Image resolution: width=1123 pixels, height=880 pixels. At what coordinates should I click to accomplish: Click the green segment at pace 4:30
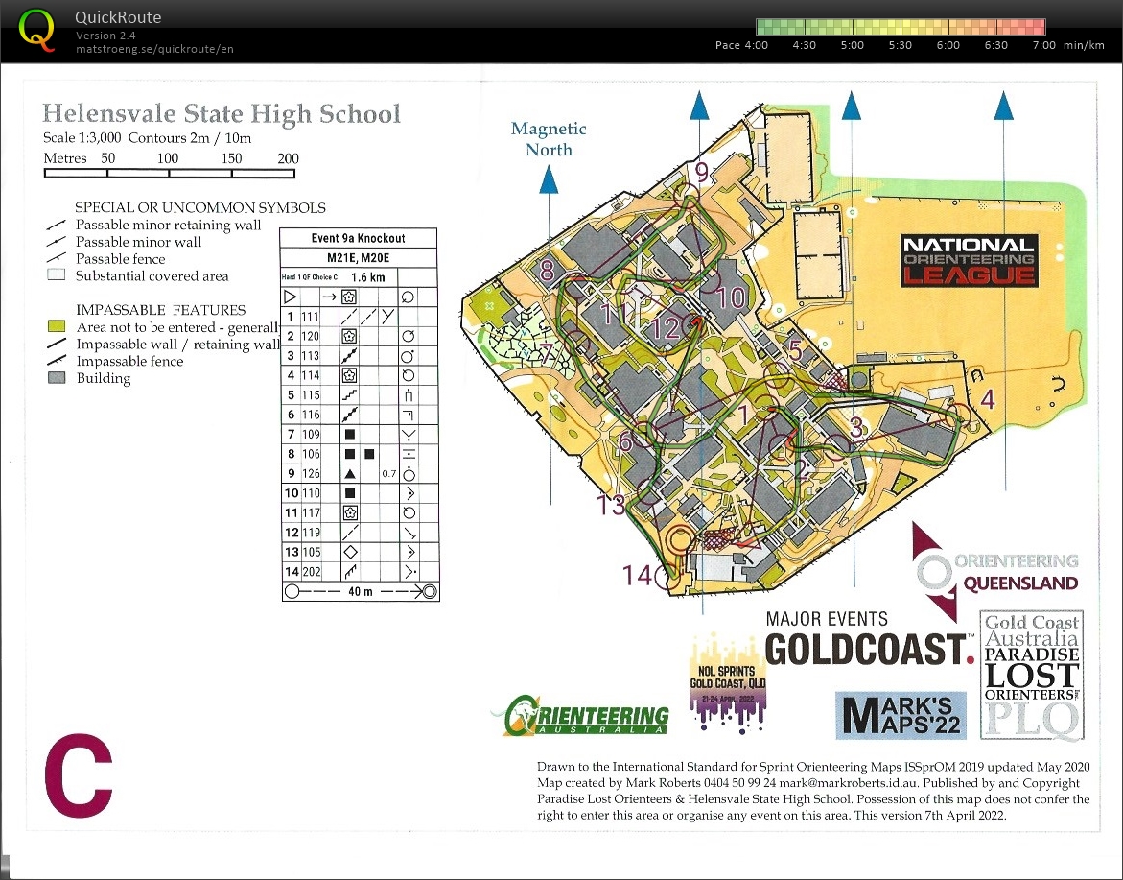[804, 28]
